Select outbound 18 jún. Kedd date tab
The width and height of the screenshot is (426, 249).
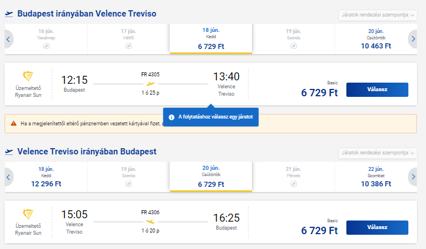(211, 39)
